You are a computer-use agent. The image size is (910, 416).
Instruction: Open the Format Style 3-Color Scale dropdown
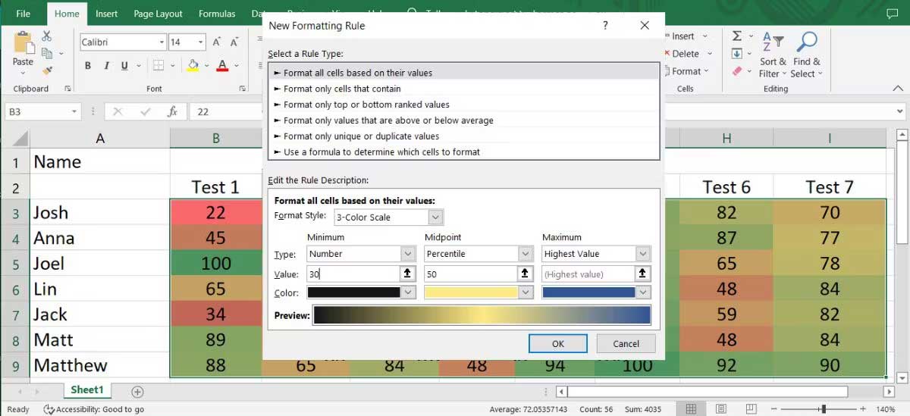[435, 217]
